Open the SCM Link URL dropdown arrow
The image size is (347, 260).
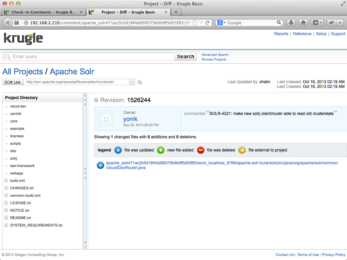(x=132, y=82)
